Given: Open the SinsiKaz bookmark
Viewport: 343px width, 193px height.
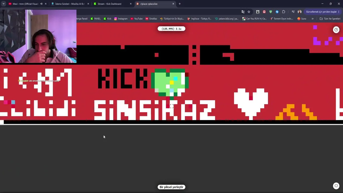Looking at the screenshot, I should (151, 19).
